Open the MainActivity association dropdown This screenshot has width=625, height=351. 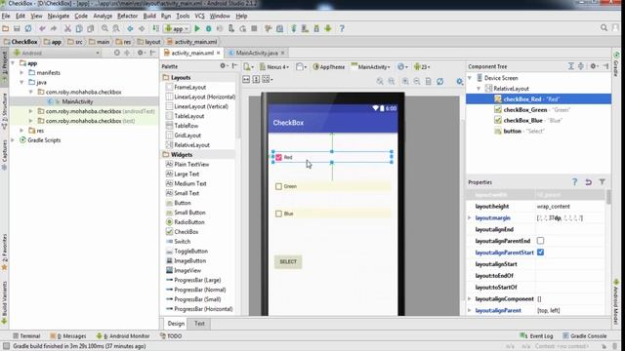click(x=371, y=67)
